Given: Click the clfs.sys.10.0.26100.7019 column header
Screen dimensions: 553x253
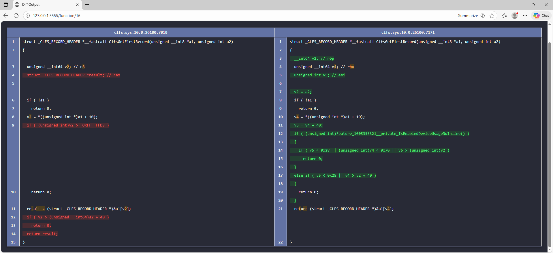Looking at the screenshot, I should tap(141, 33).
